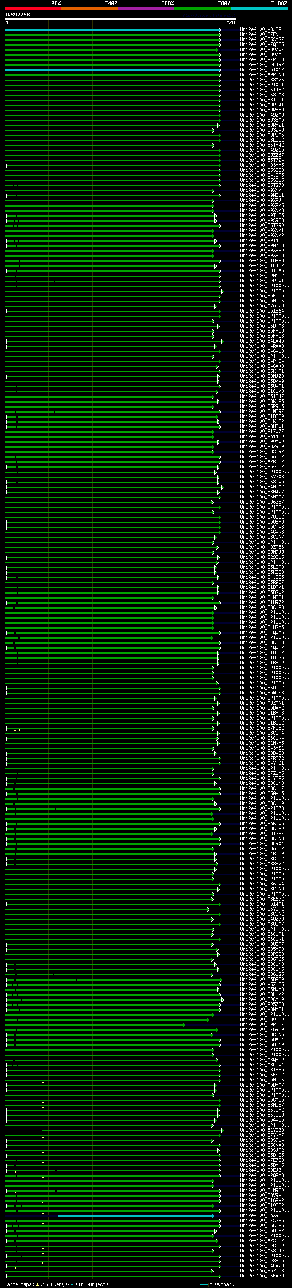Image resolution: width=292 pixels, height=1288 pixels.
Task: Select label UniRef100_C7YKH7
Action: click(x=261, y=1135)
